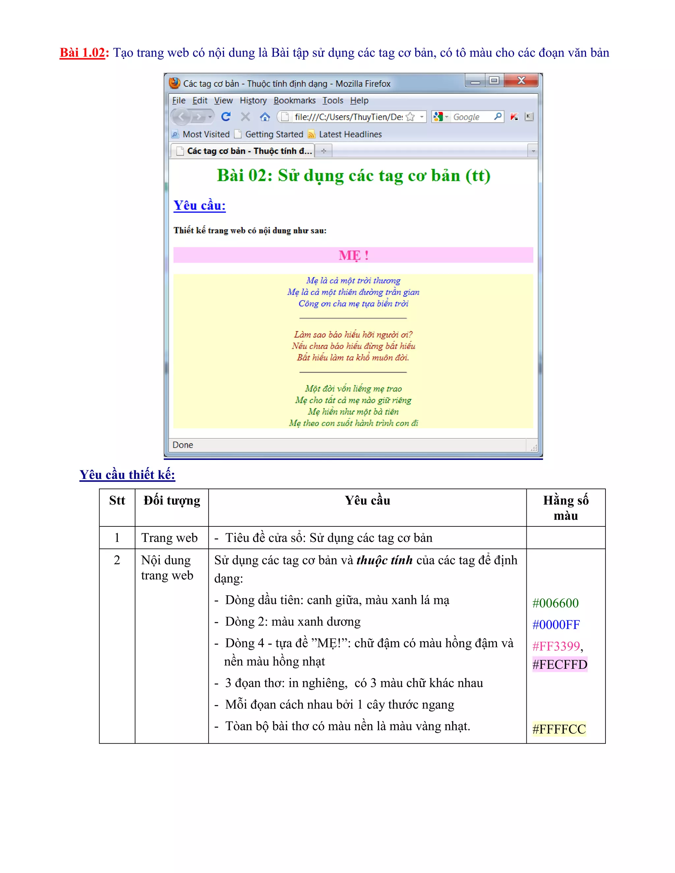Go to the home page icon
The width and height of the screenshot is (675, 873).
[265, 117]
